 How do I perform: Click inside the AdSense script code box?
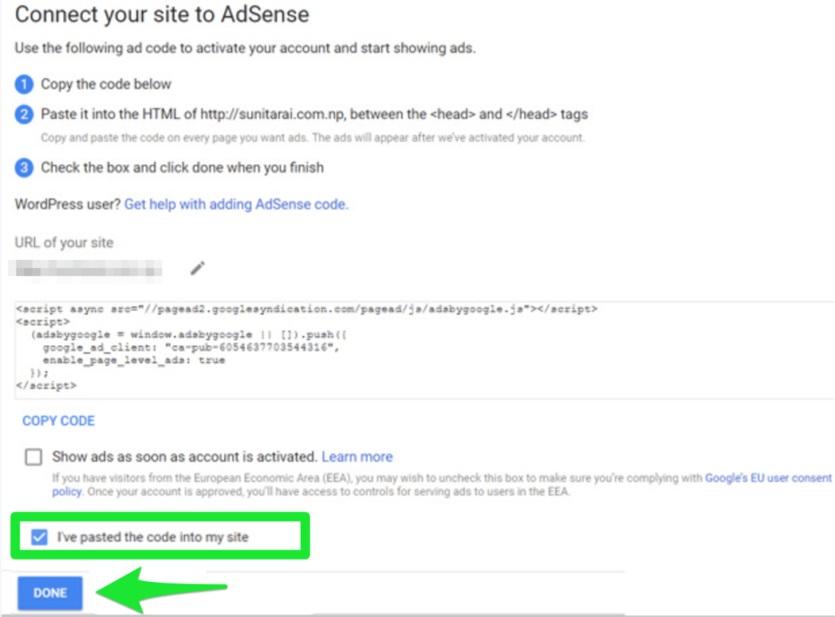(424, 350)
